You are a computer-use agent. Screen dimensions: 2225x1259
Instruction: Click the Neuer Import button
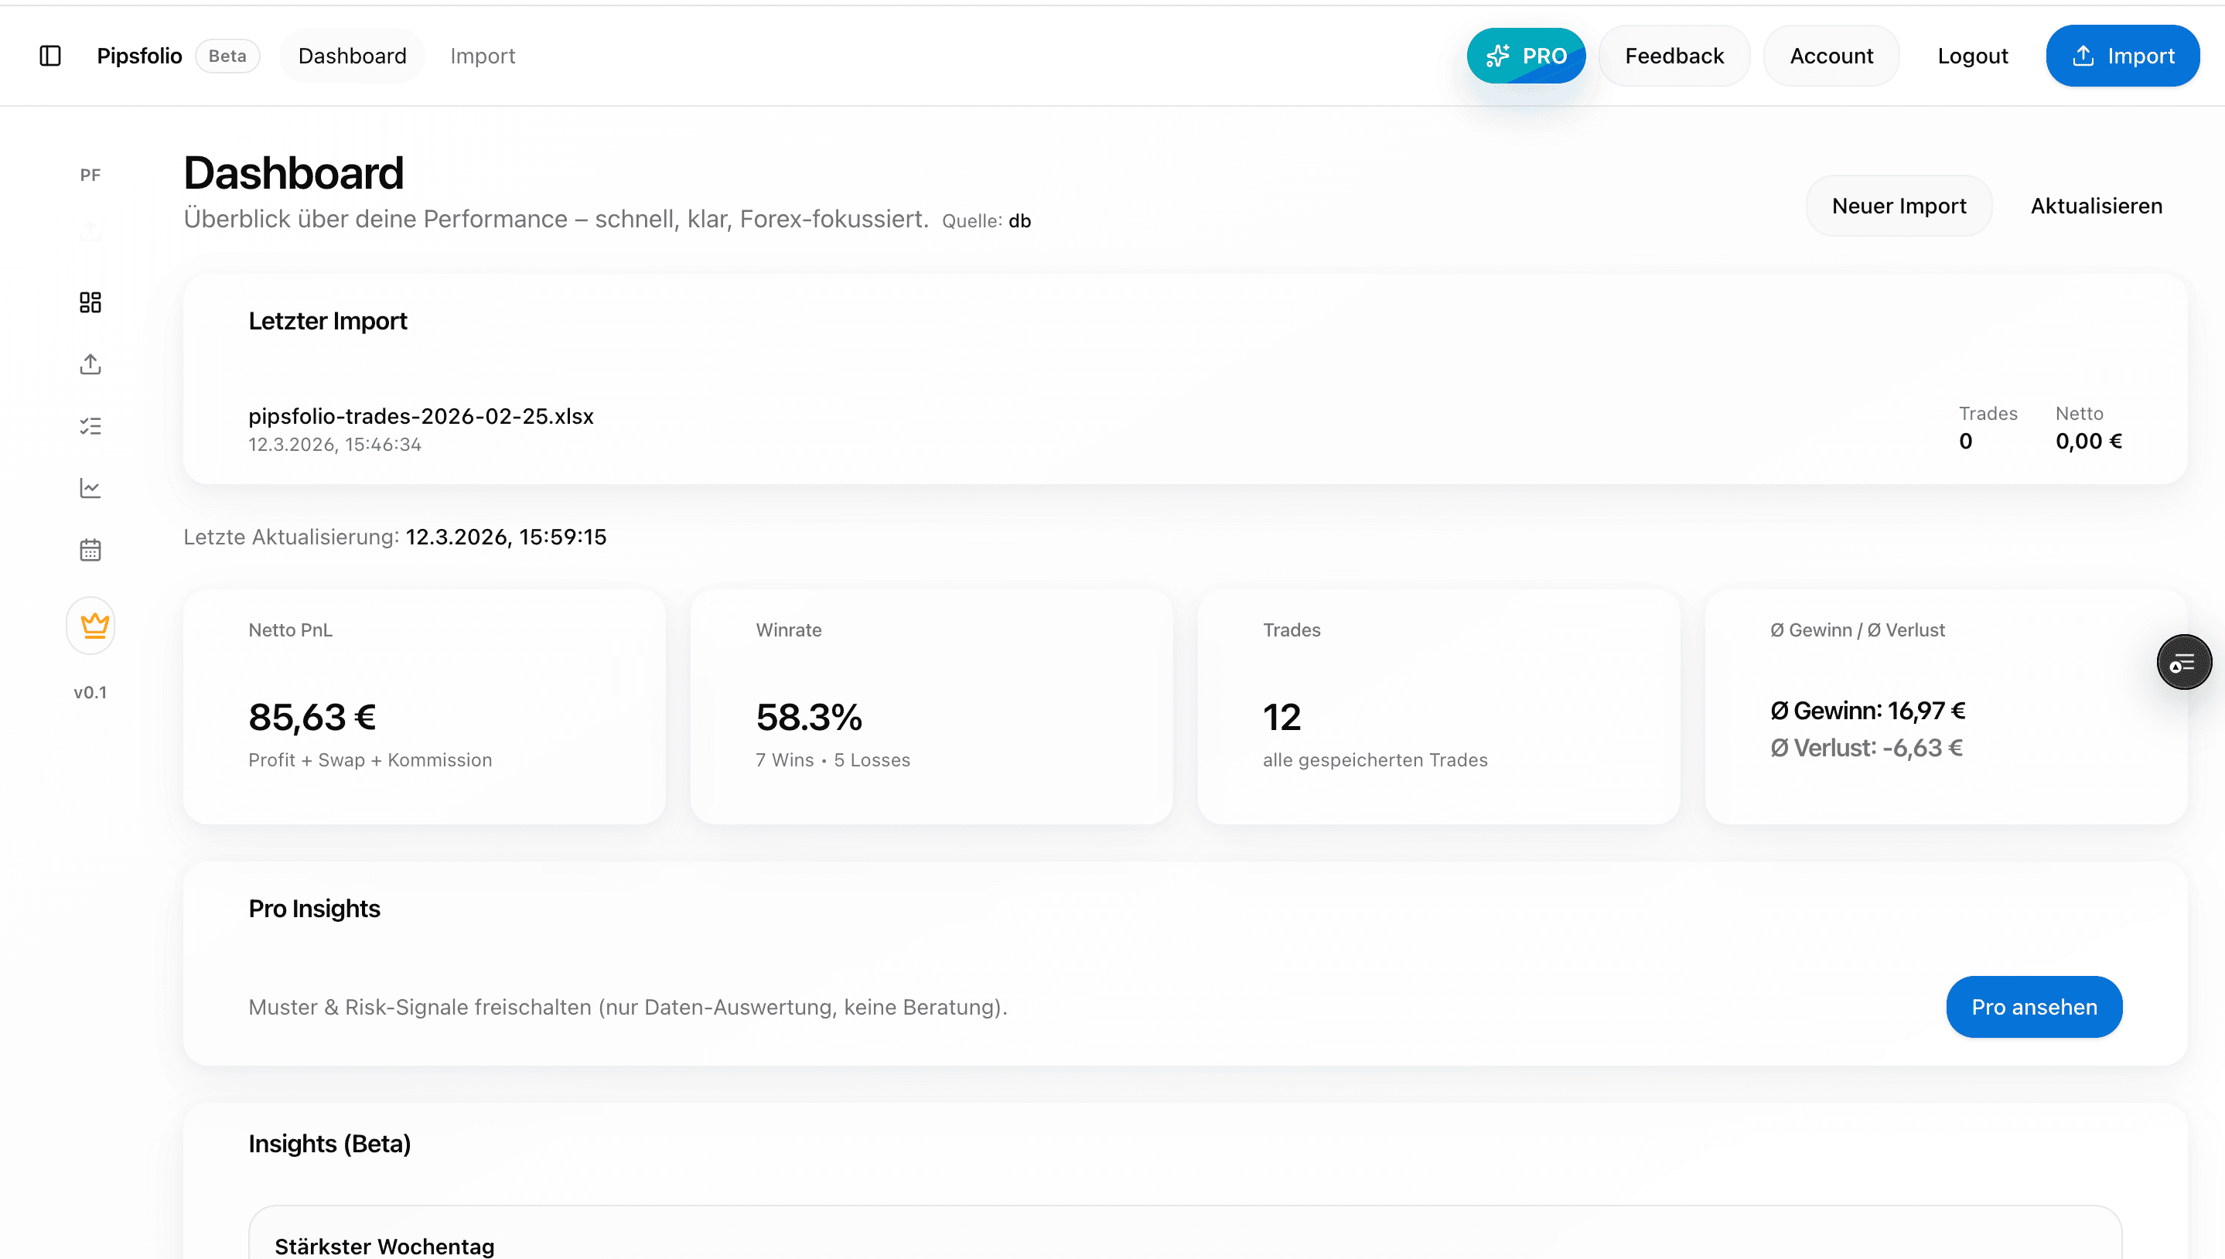tap(1898, 206)
